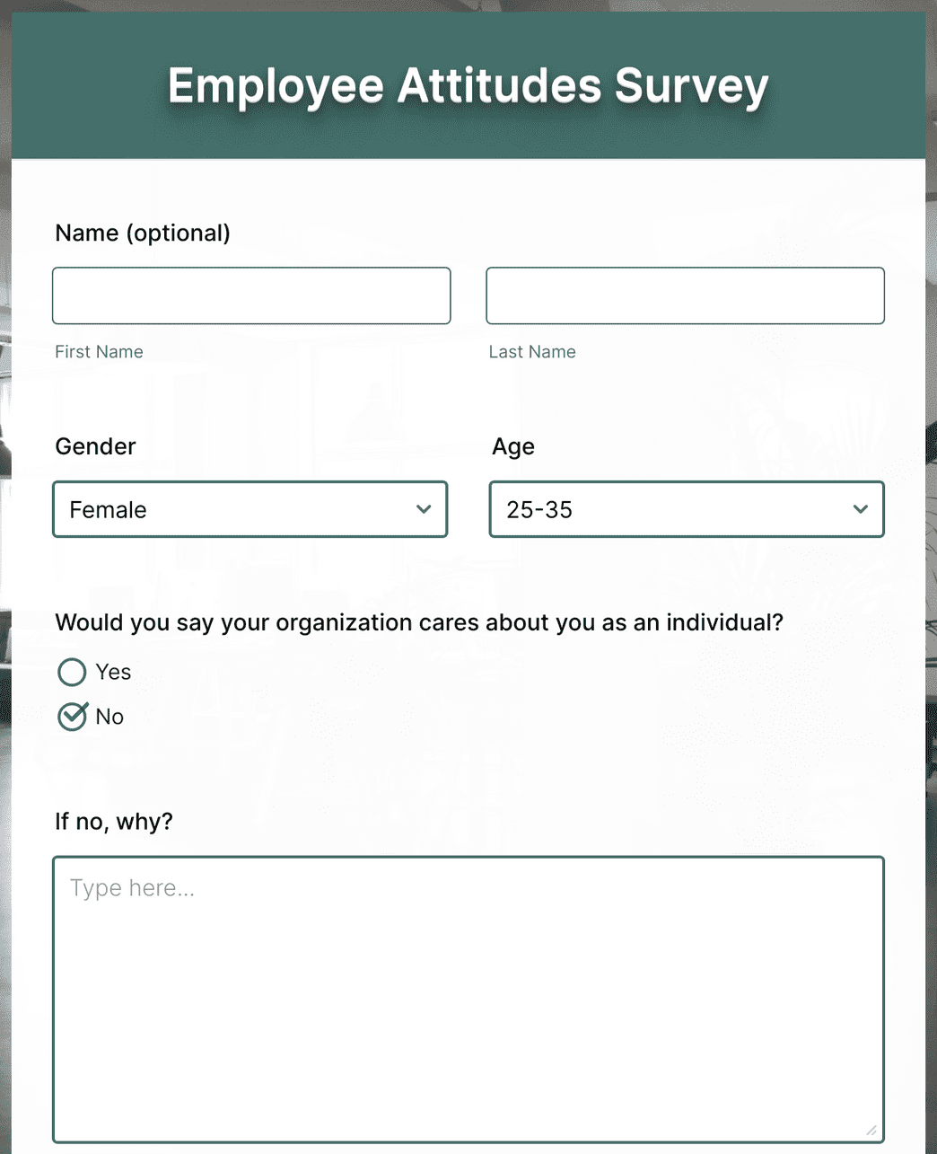Focus the First Name input field

(x=251, y=295)
